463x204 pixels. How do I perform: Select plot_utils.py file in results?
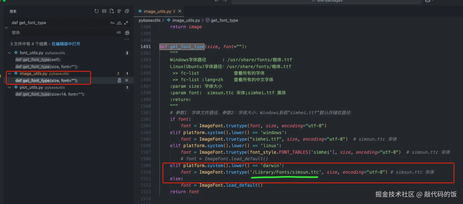[x=31, y=87]
